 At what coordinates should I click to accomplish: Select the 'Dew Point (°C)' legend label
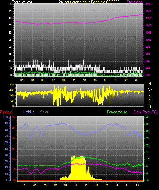(146, 112)
